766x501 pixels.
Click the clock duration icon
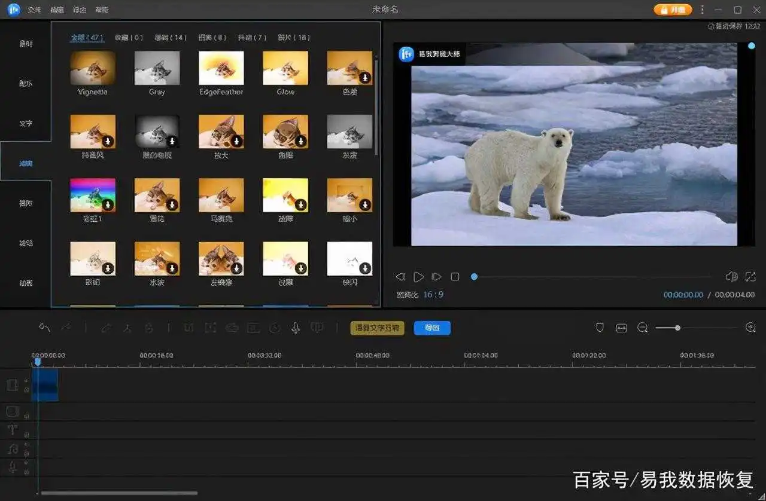point(275,328)
